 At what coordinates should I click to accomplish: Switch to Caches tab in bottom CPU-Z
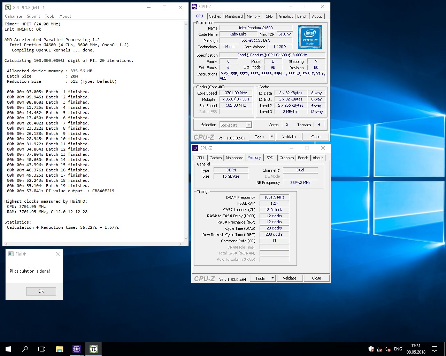[x=216, y=158]
